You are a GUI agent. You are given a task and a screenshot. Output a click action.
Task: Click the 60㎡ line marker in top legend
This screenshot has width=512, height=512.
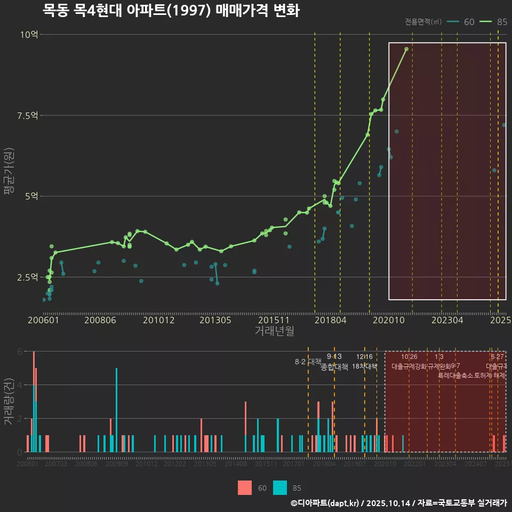[453, 22]
